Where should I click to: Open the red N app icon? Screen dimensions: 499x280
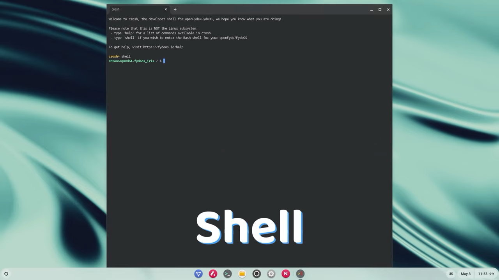(286, 274)
